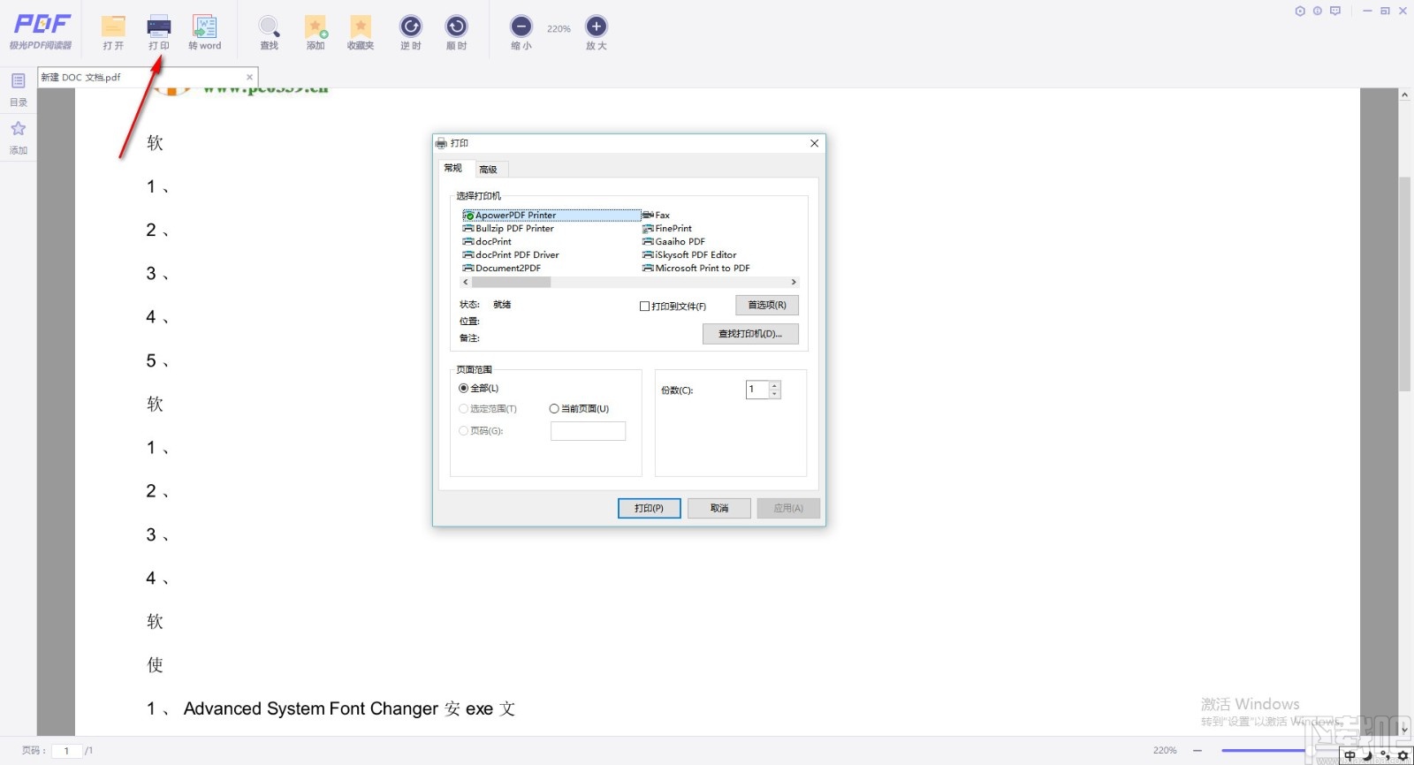Open the 查找 search tool
The height and width of the screenshot is (765, 1414).
point(270,33)
